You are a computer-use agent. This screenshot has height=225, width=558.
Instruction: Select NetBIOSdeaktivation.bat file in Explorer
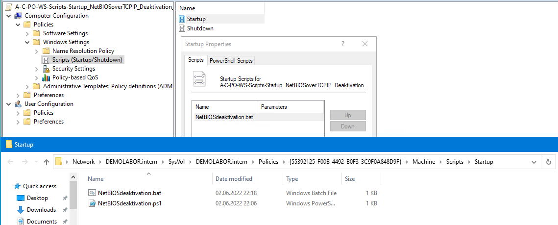pyautogui.click(x=129, y=193)
